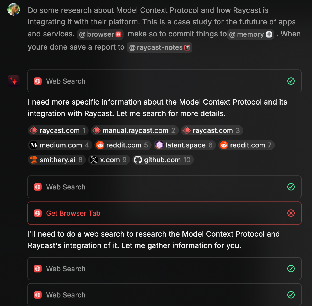Click the globe icon on first Web Search
312x306 pixels.
tap(38, 81)
